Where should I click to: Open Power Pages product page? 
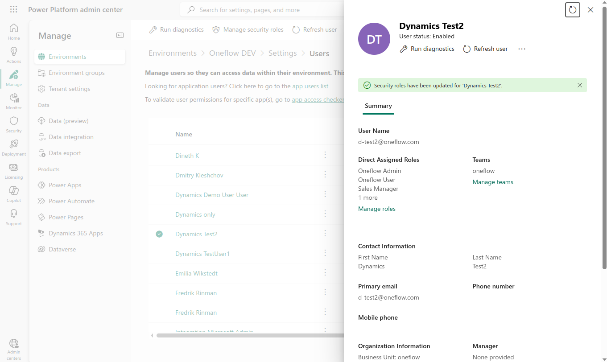click(x=80, y=217)
